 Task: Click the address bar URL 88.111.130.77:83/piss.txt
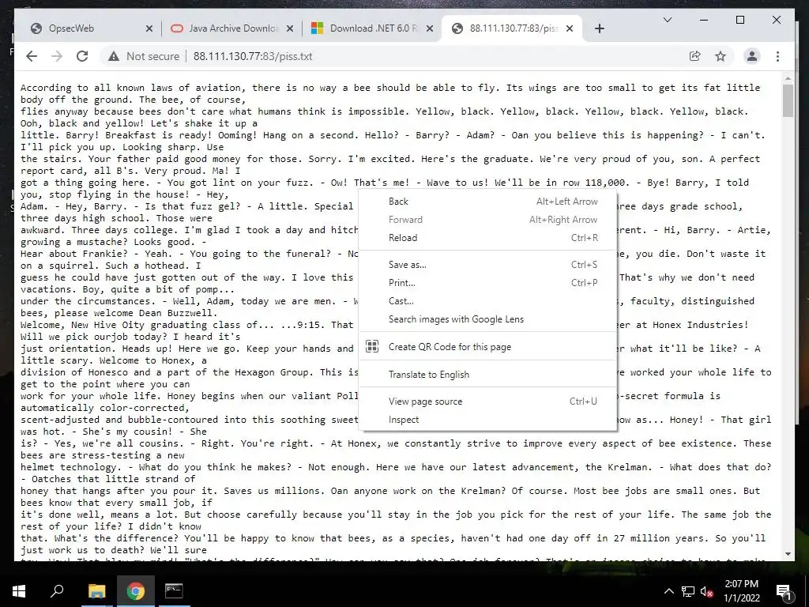point(253,56)
